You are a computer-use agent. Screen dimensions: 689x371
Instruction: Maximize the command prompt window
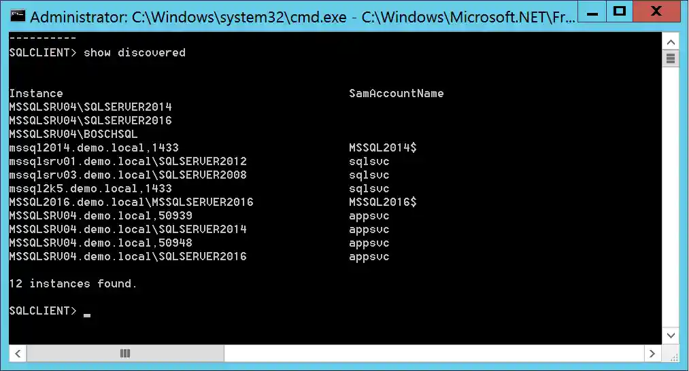coord(620,12)
